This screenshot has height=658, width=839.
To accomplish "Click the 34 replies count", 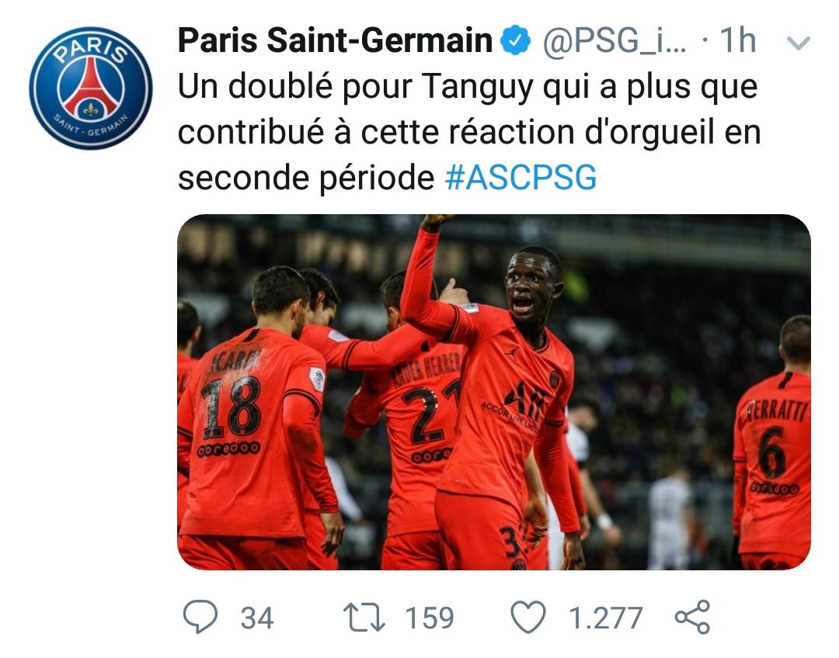I will pos(257,618).
